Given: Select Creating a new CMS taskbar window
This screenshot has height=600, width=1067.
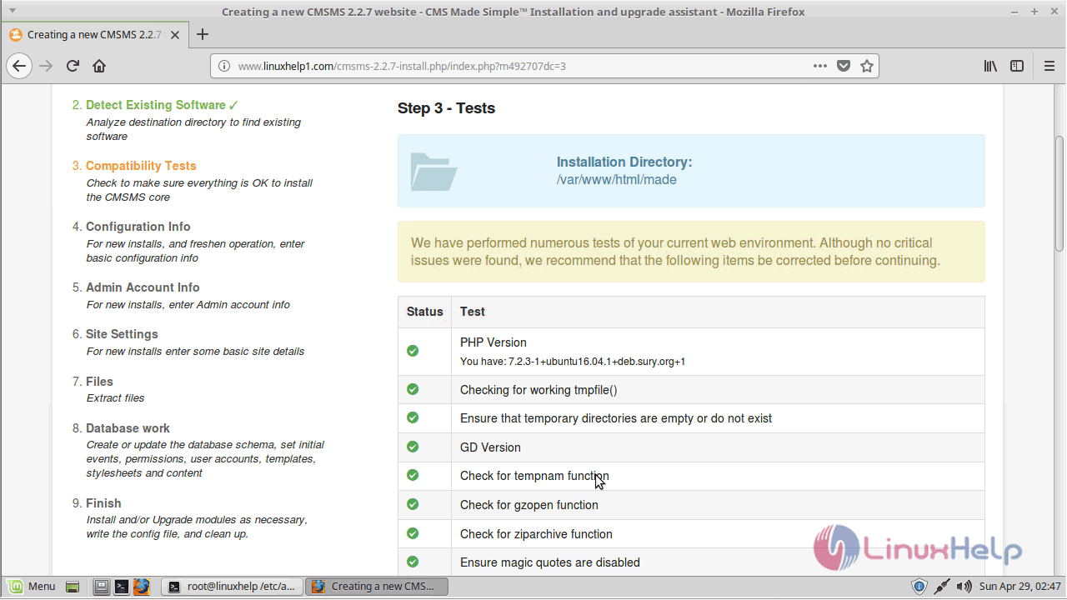Looking at the screenshot, I should tap(376, 587).
